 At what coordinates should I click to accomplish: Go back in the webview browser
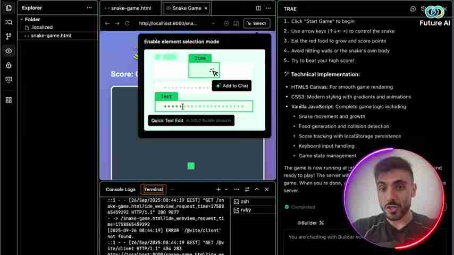click(107, 23)
